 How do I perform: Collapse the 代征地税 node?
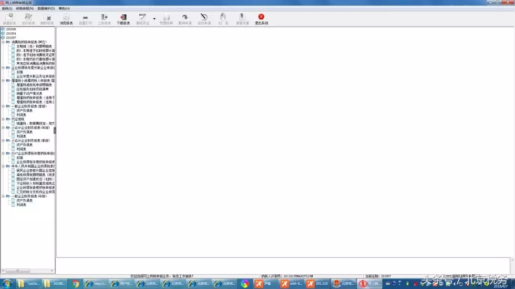3,119
